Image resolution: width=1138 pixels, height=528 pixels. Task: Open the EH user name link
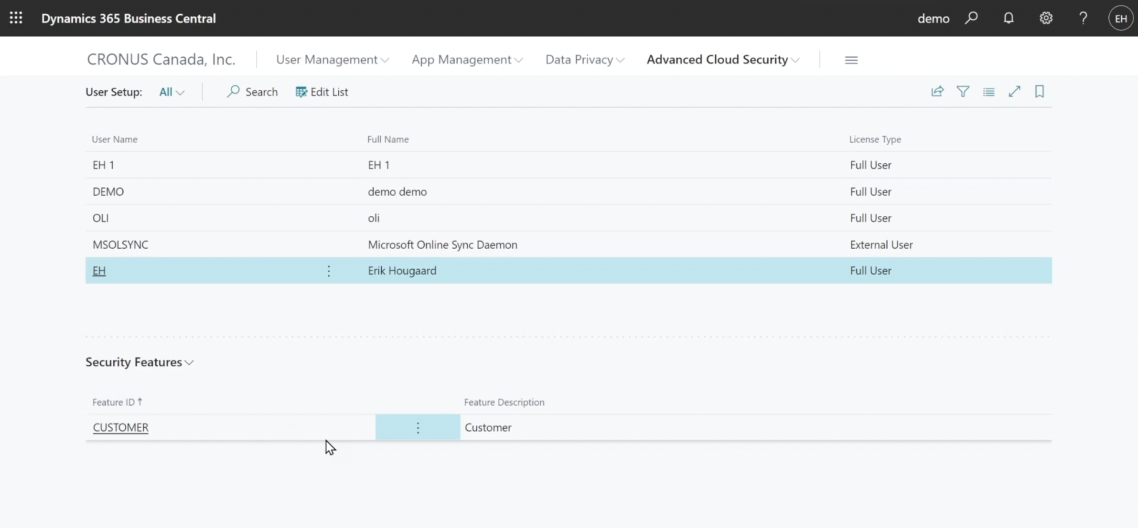[x=99, y=271]
